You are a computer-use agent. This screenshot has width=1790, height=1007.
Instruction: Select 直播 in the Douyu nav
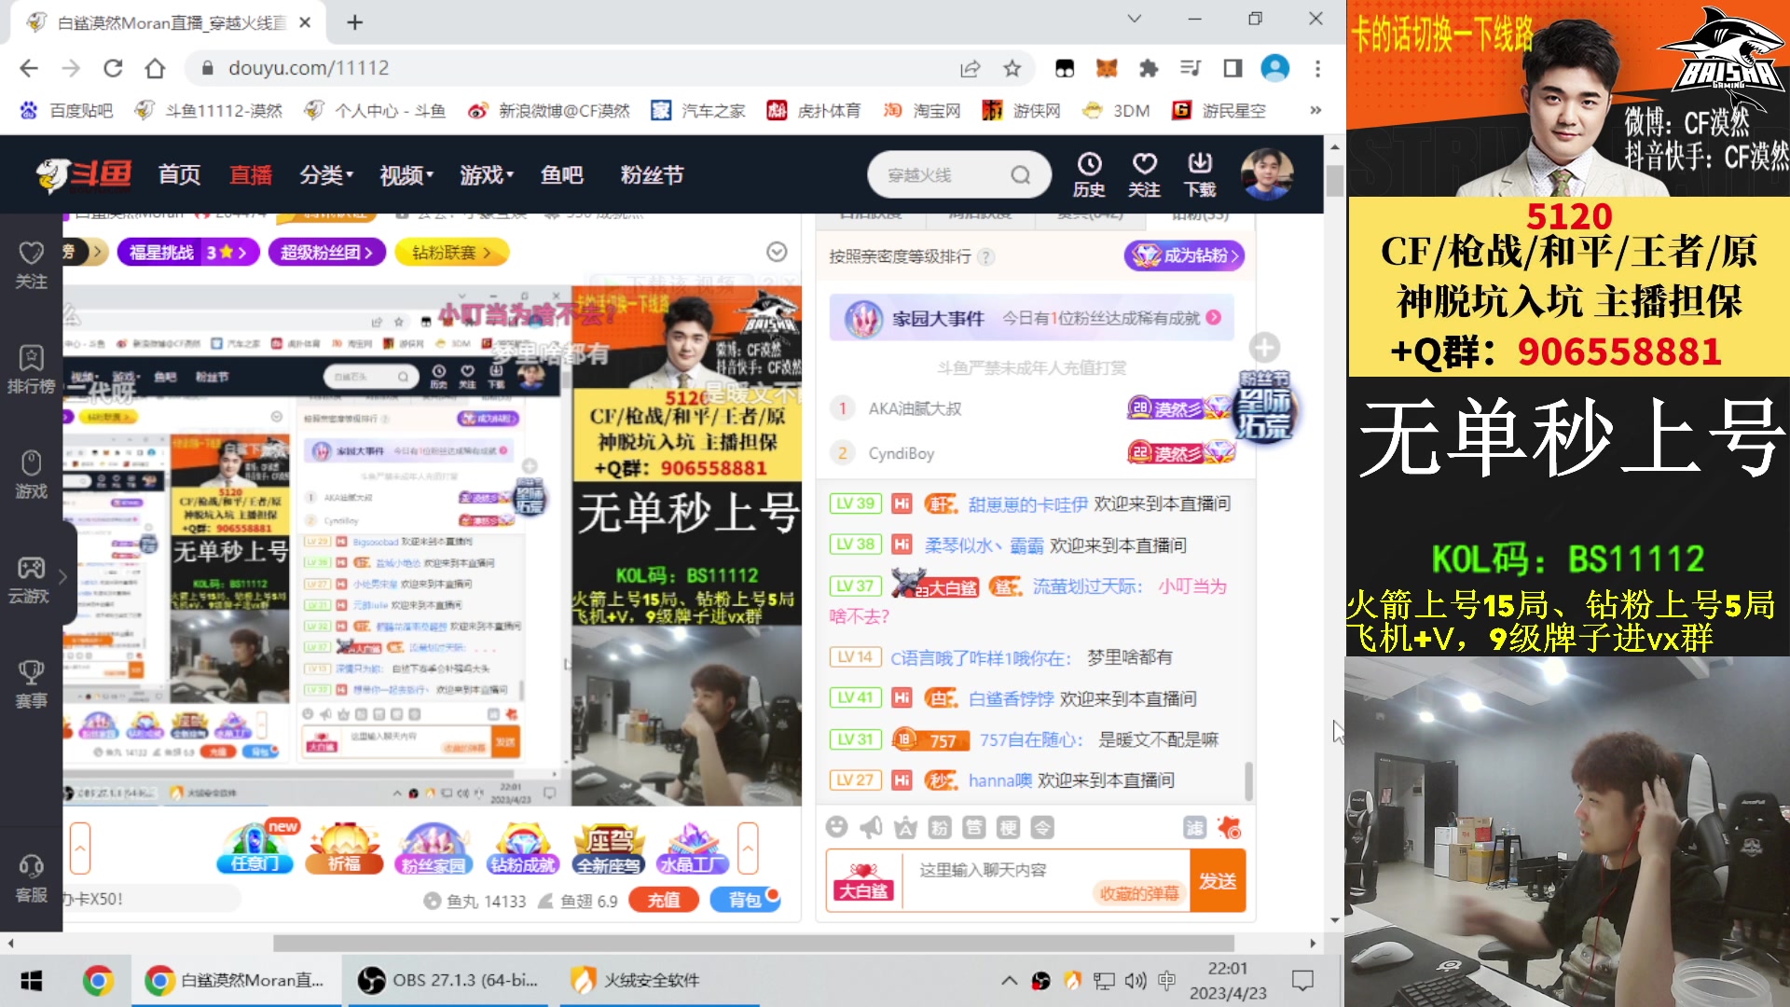click(x=251, y=175)
